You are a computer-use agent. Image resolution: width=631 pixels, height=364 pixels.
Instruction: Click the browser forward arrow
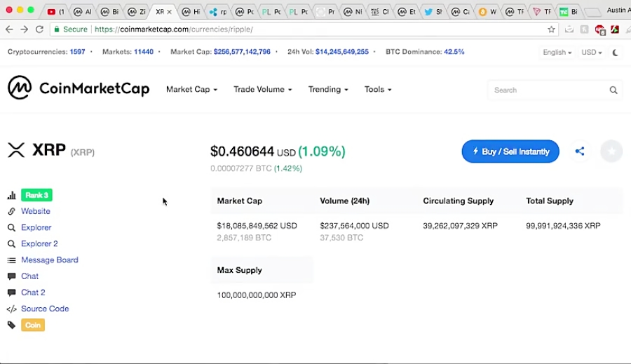(x=24, y=29)
